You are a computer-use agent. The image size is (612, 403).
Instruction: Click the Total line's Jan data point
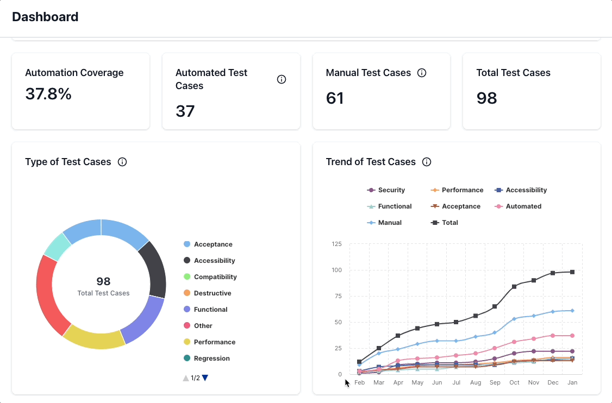tap(572, 272)
